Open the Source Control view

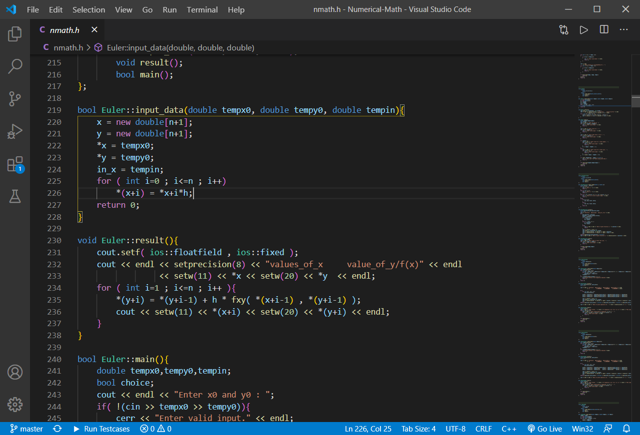click(x=15, y=99)
